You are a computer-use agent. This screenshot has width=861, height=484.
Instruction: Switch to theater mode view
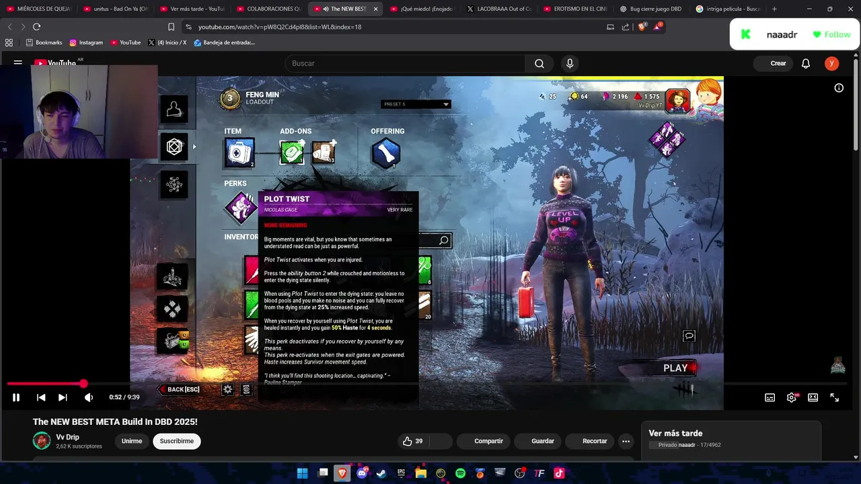813,397
